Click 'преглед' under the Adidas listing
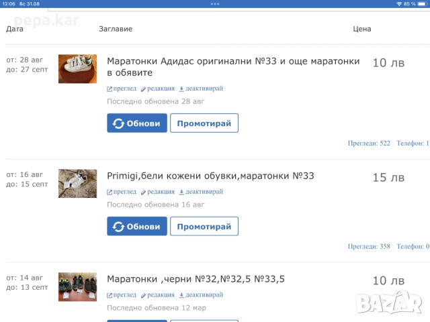 [x=125, y=89]
